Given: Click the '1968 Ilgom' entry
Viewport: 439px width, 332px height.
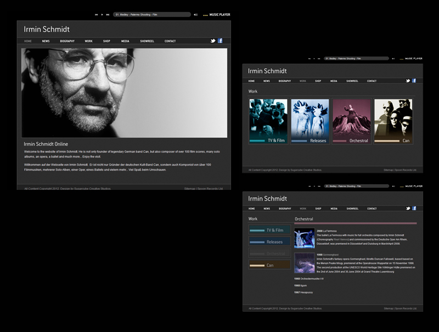Looking at the screenshot, I should point(300,286).
